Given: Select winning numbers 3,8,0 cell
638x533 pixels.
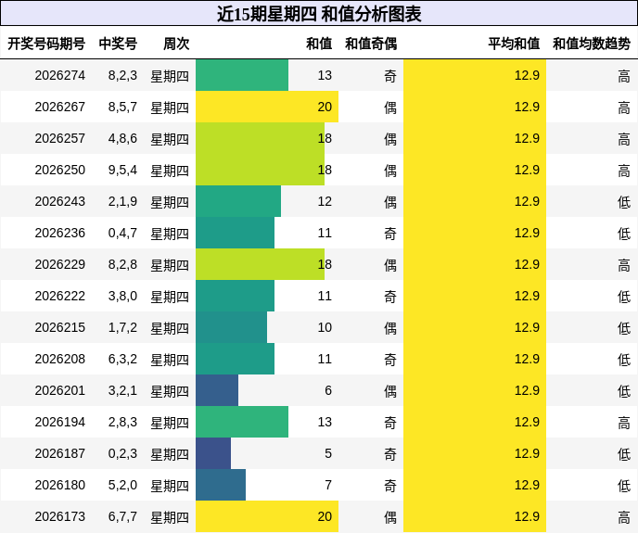Looking at the screenshot, I should [x=122, y=296].
